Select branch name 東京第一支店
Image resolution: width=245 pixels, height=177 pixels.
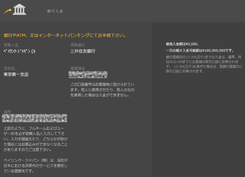pos(16,74)
